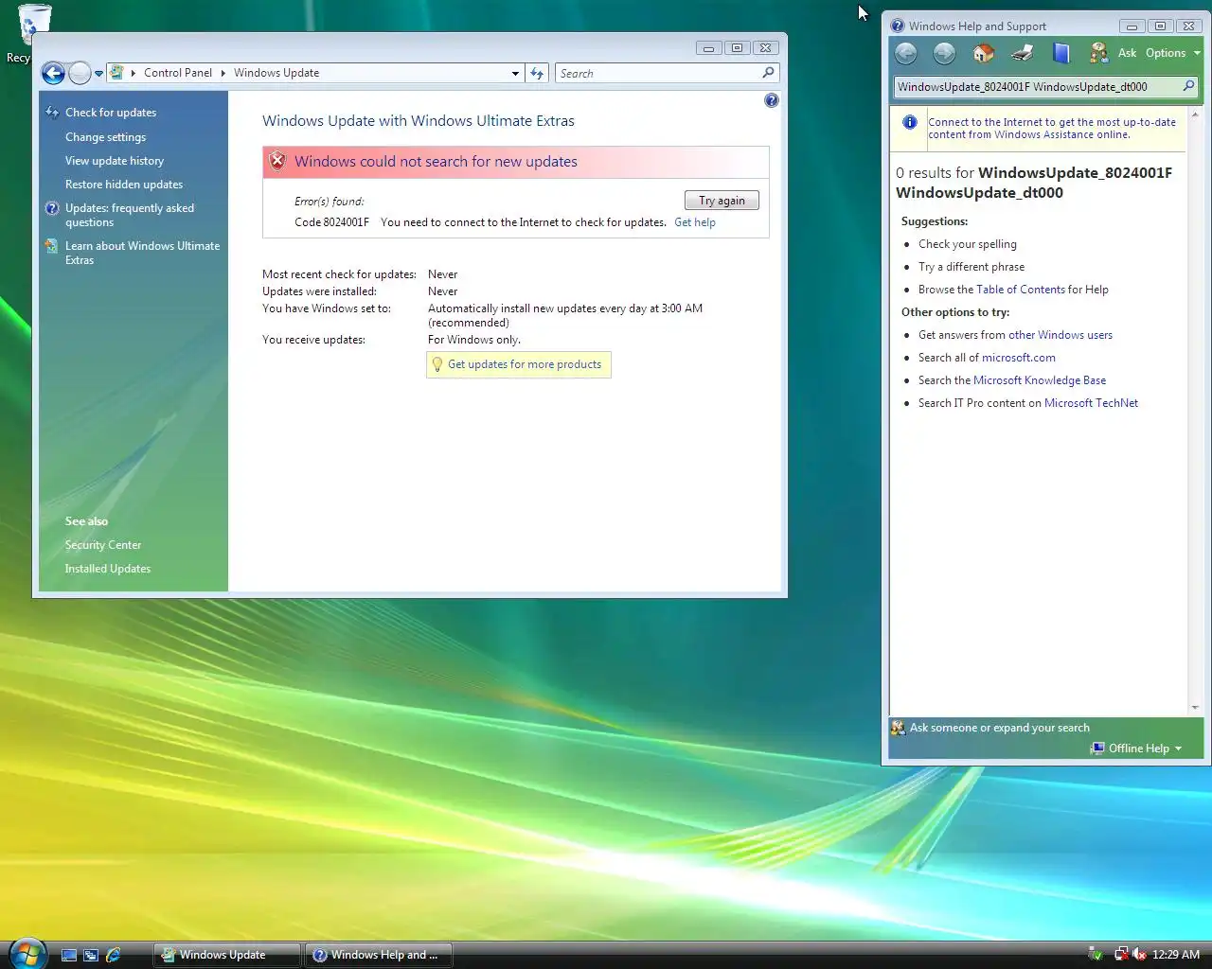Viewport: 1212px width, 969px height.
Task: Switch to Windows Help and Support taskbar button
Action: coord(378,955)
